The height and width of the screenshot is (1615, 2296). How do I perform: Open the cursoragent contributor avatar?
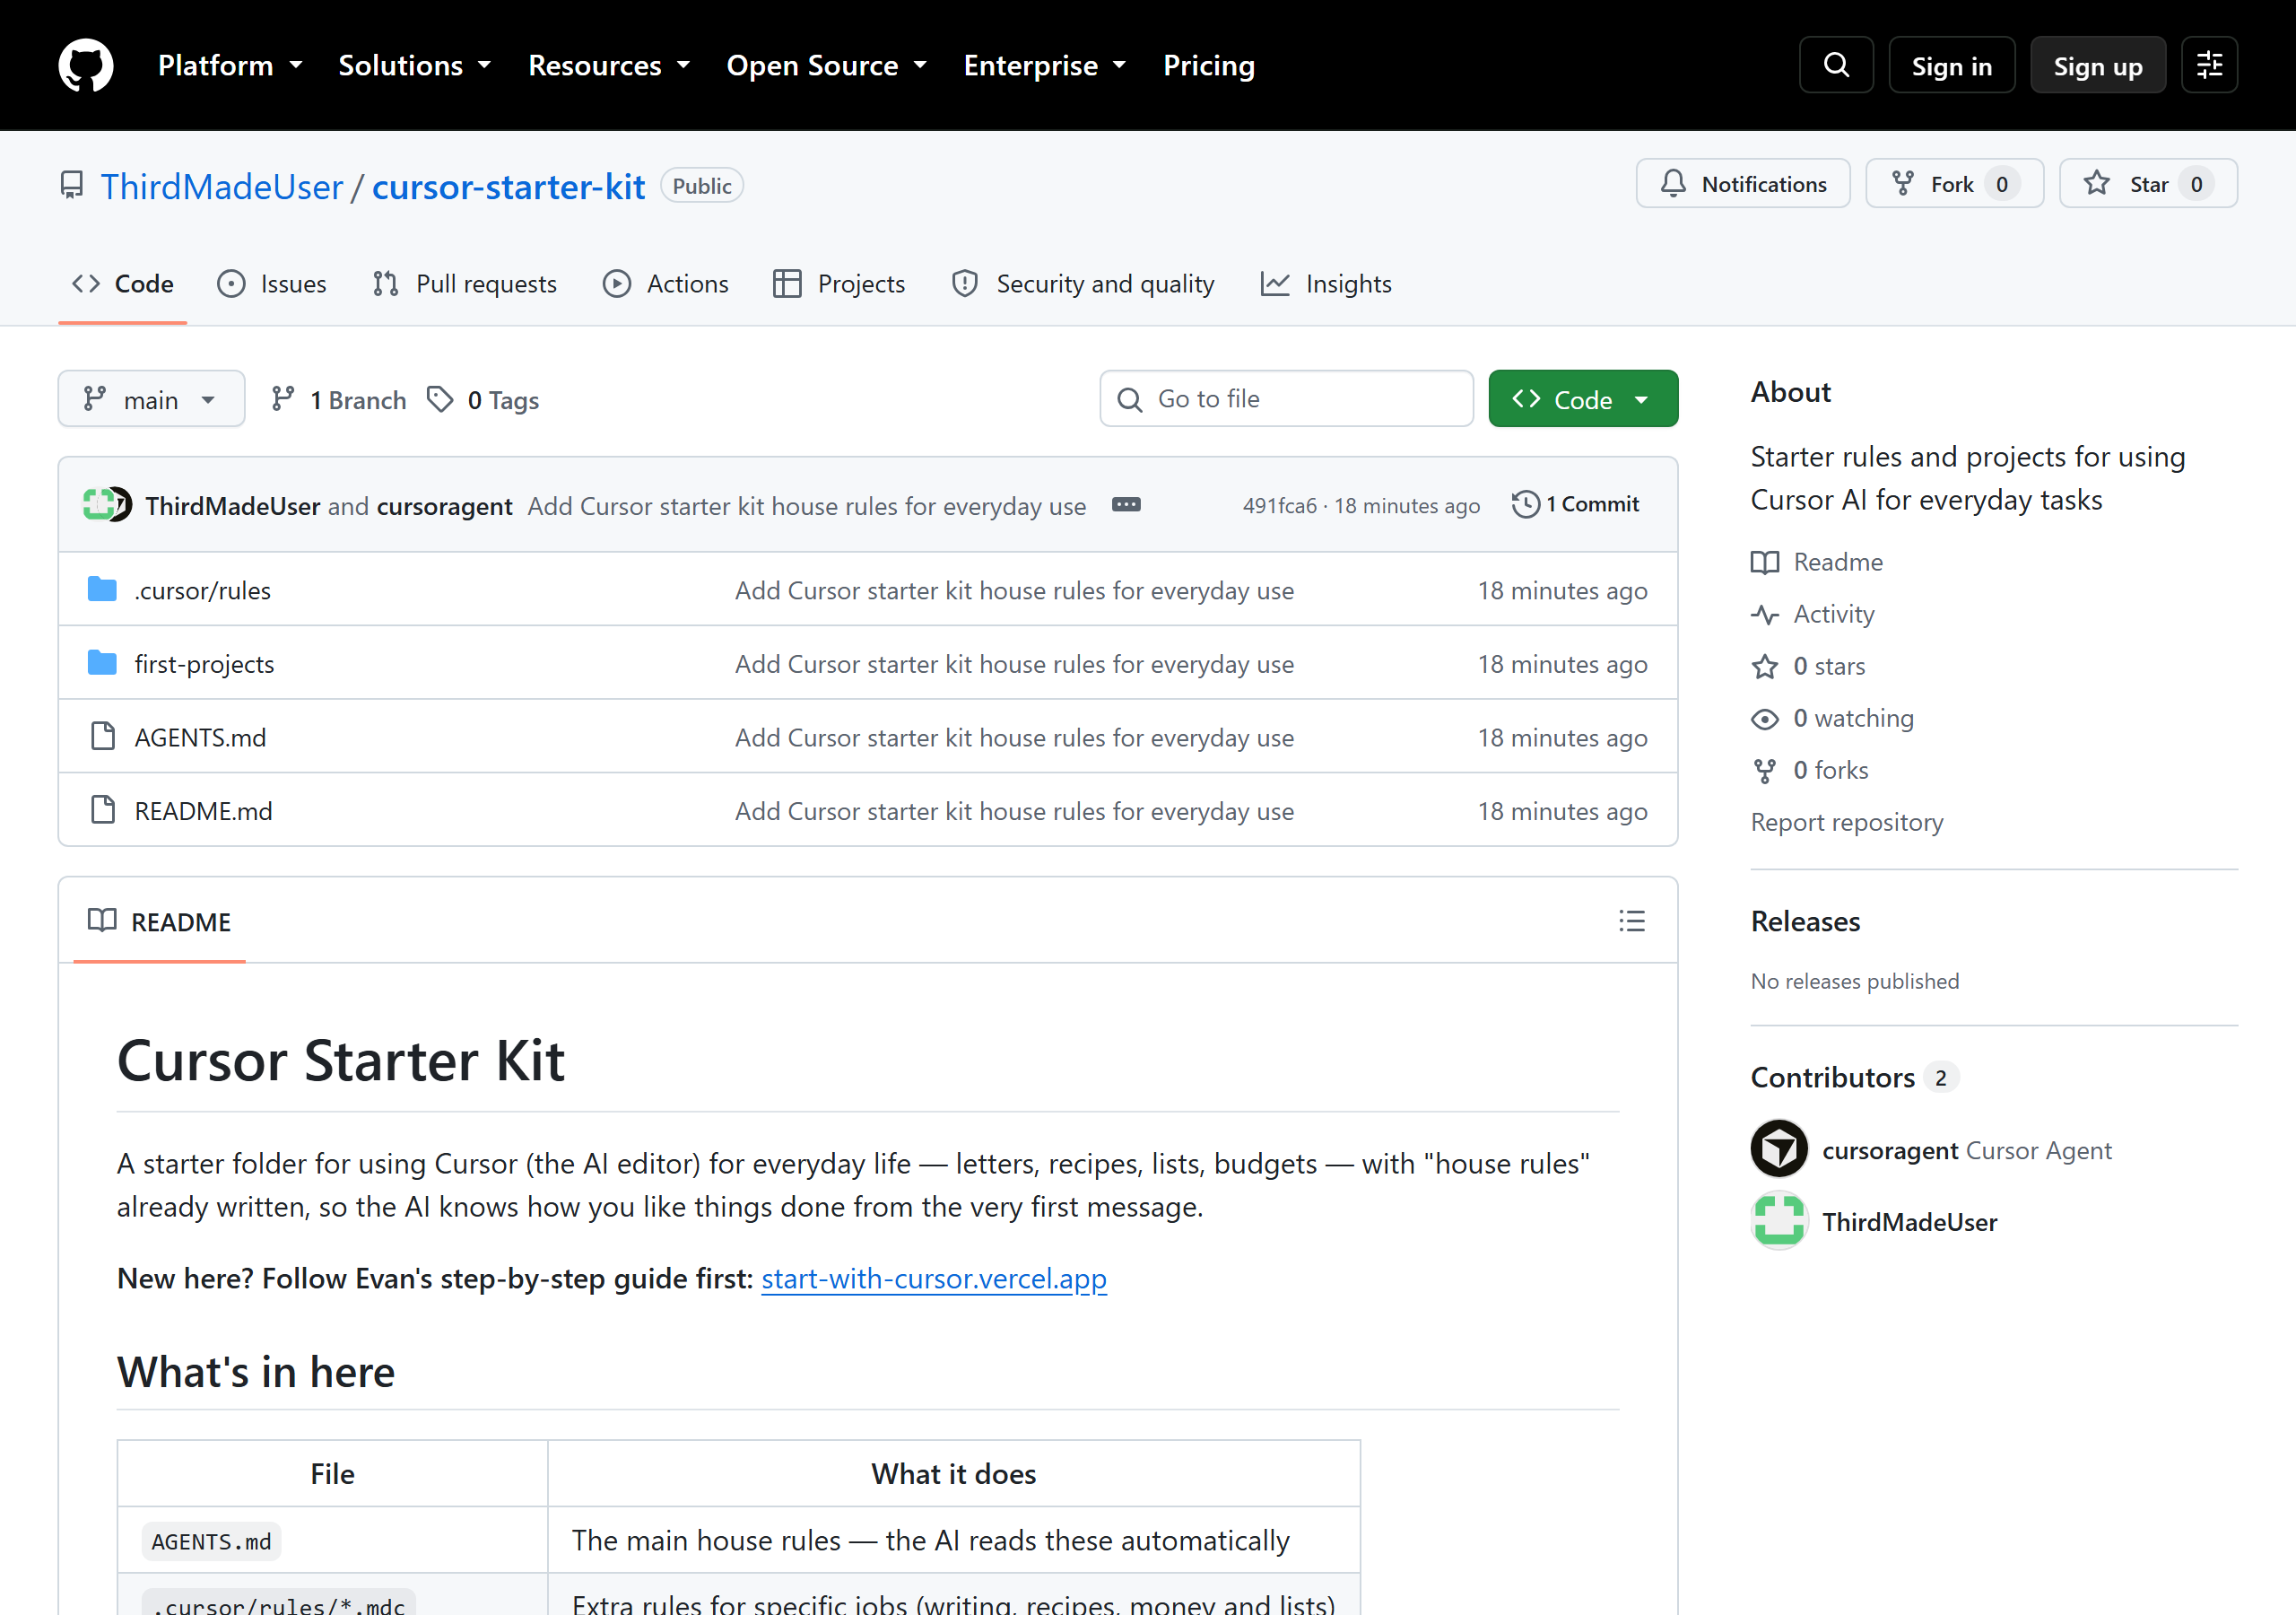(1779, 1148)
